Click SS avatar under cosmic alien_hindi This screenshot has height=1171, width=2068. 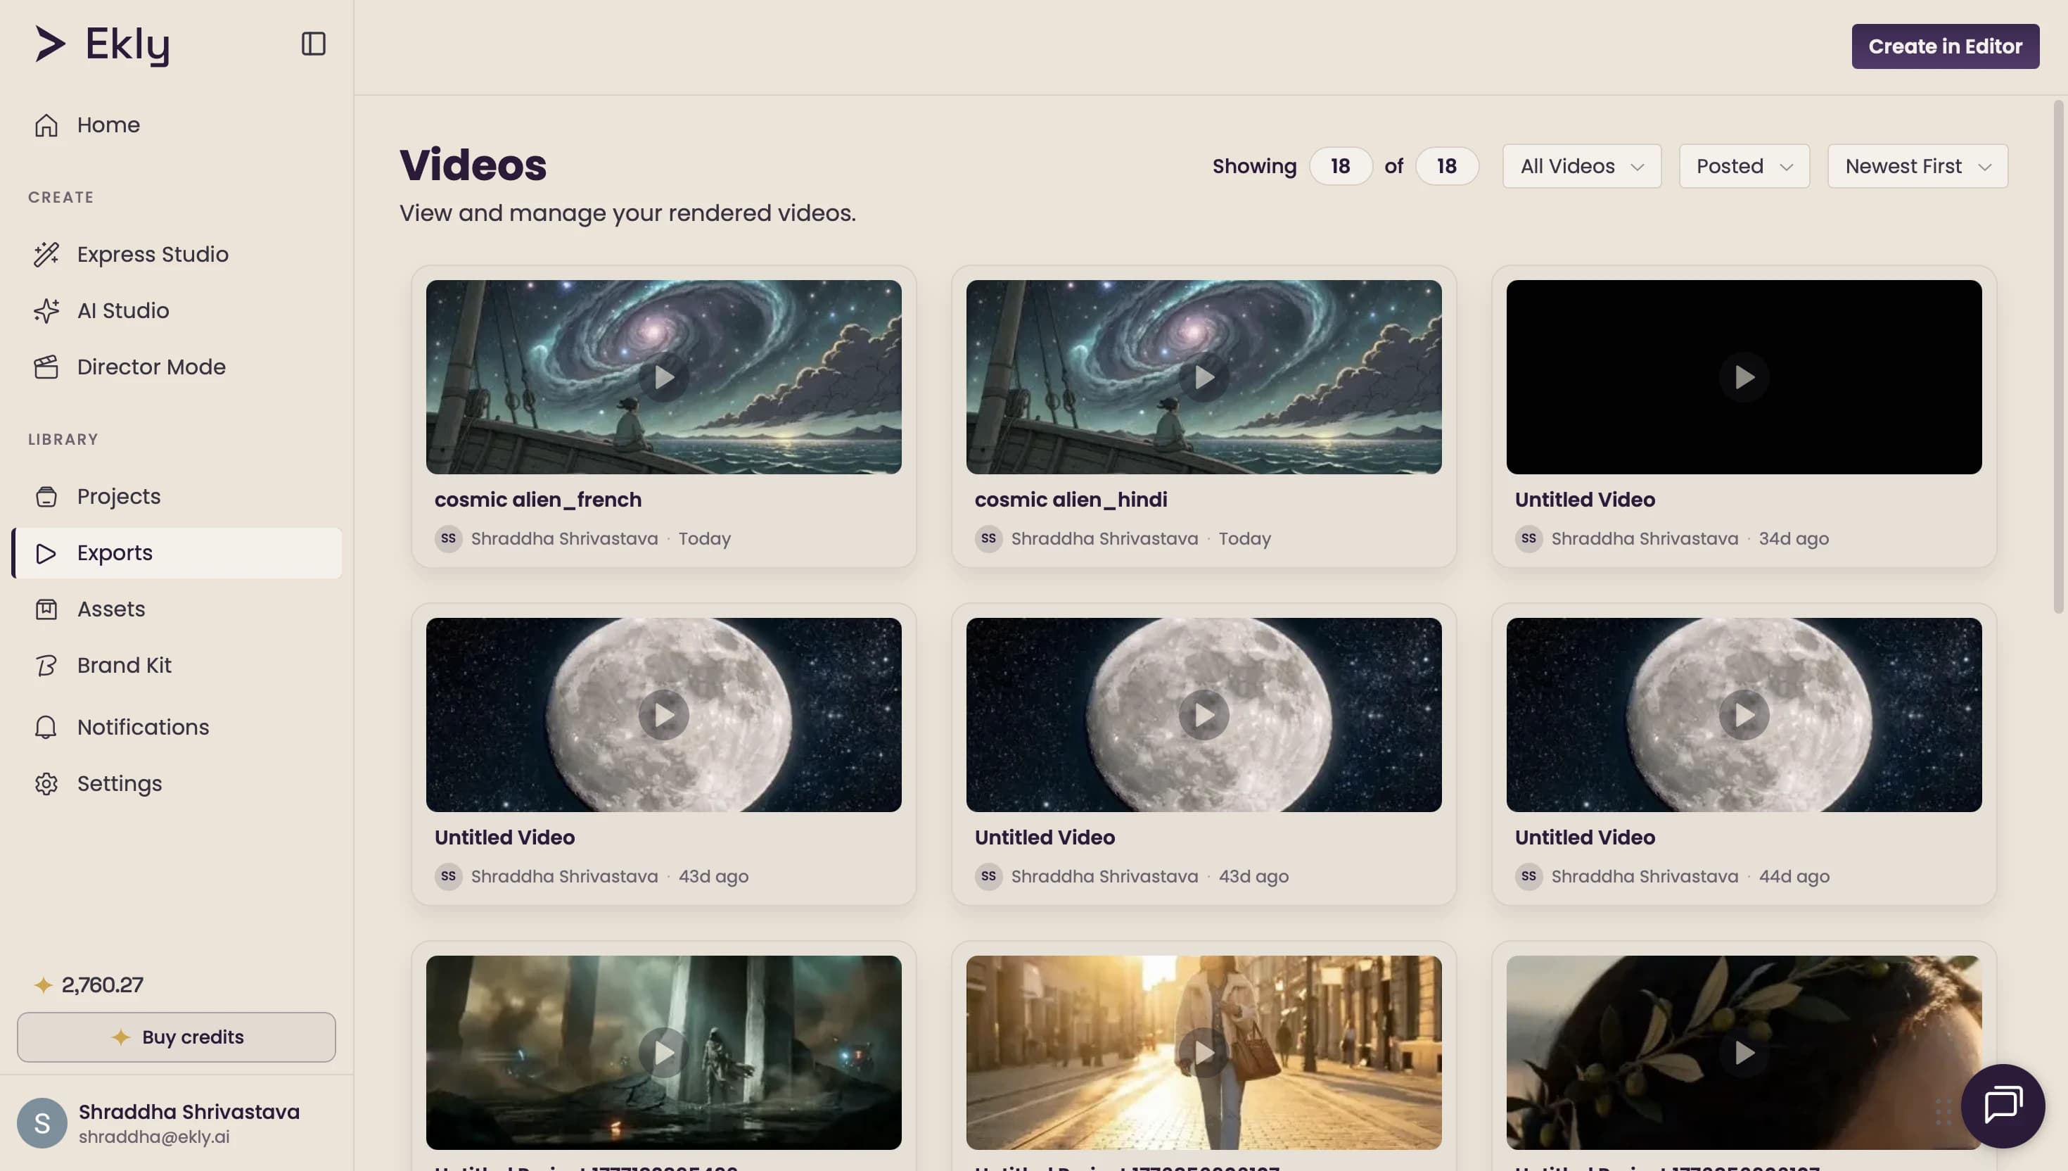point(988,538)
